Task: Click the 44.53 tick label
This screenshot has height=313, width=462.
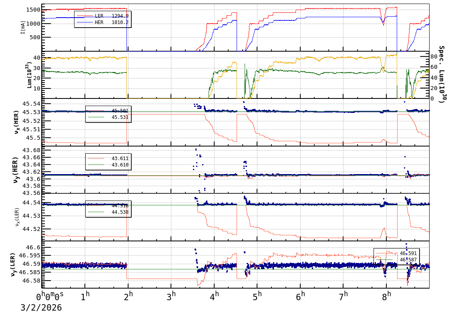Action: pos(32,216)
